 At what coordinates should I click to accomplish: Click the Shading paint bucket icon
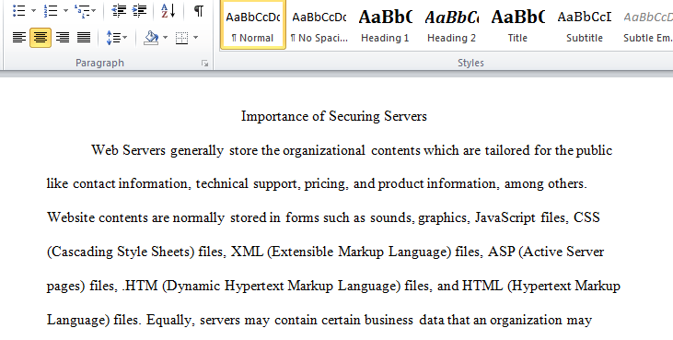click(151, 38)
